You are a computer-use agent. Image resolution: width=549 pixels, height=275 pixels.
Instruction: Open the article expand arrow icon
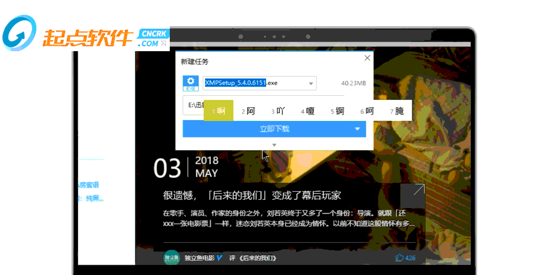tap(413, 196)
